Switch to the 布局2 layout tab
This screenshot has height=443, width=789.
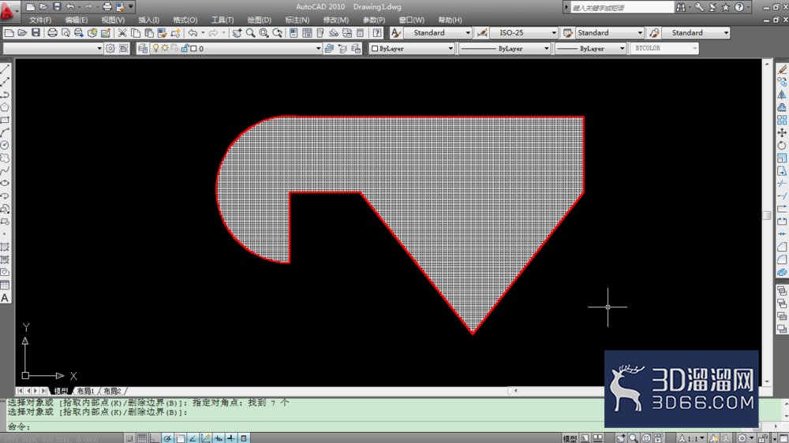click(x=112, y=391)
